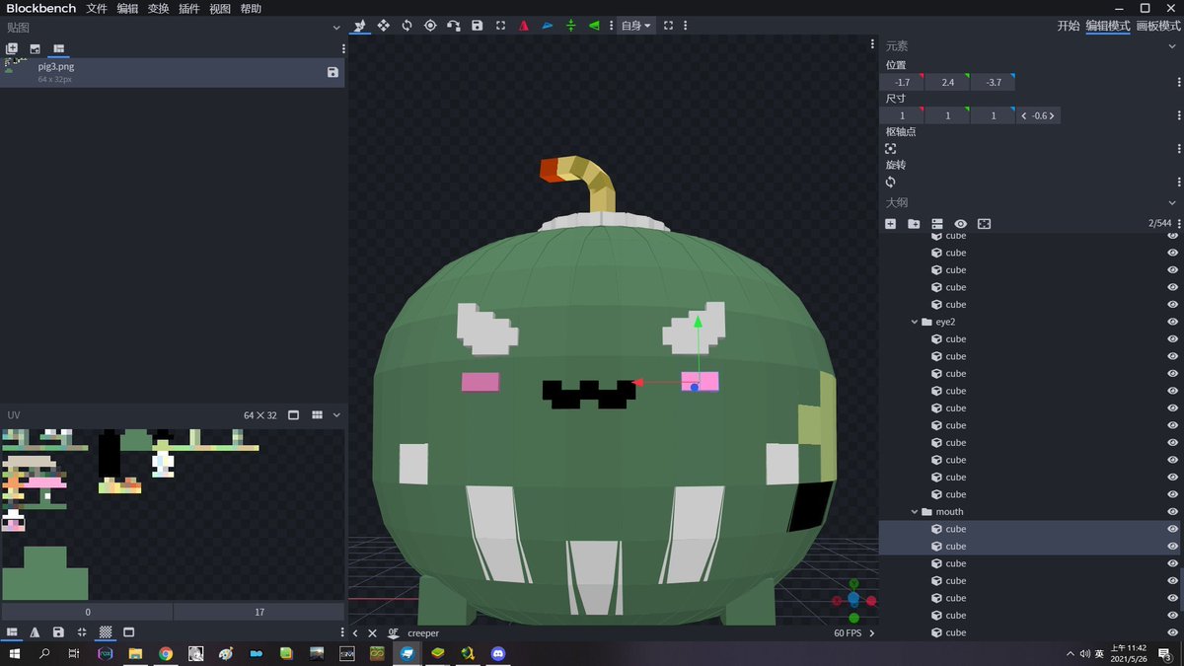Click the green center/divide axis icon
This screenshot has width=1184, height=666.
(571, 26)
